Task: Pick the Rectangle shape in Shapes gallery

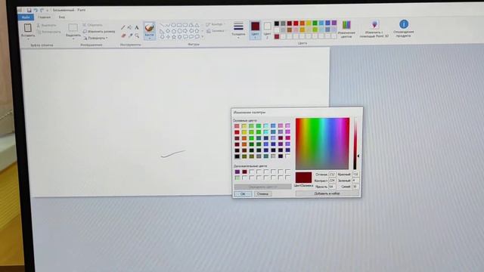Action: pos(179,25)
